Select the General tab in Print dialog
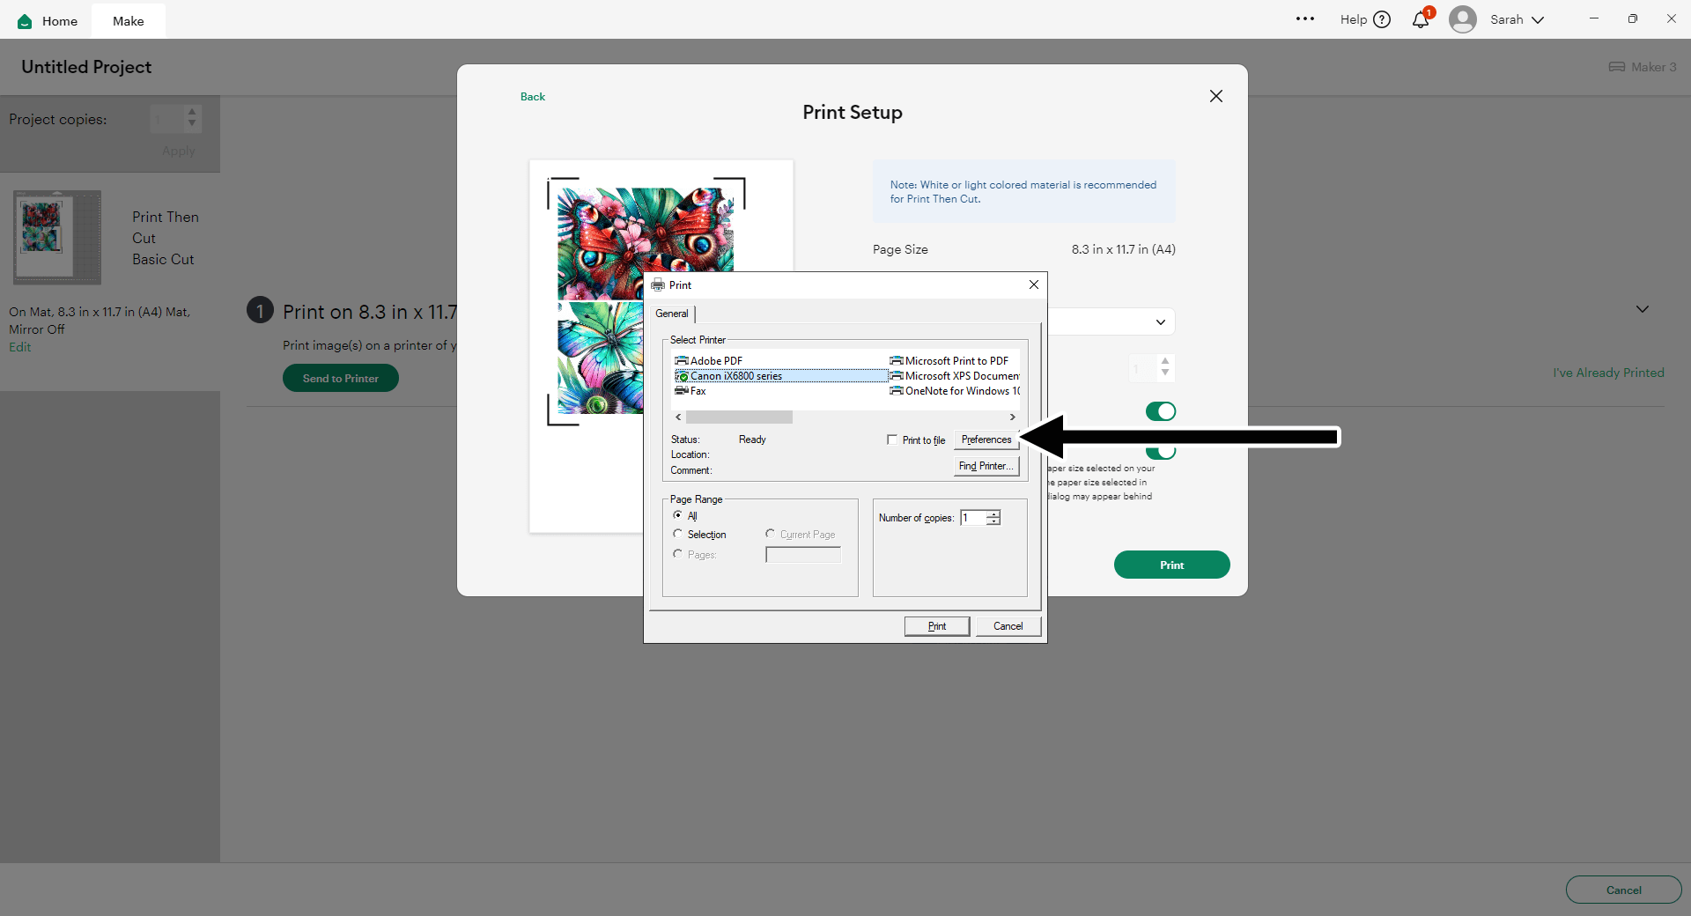 [672, 314]
